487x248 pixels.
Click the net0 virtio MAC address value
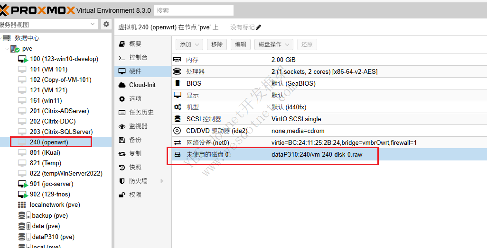click(344, 143)
